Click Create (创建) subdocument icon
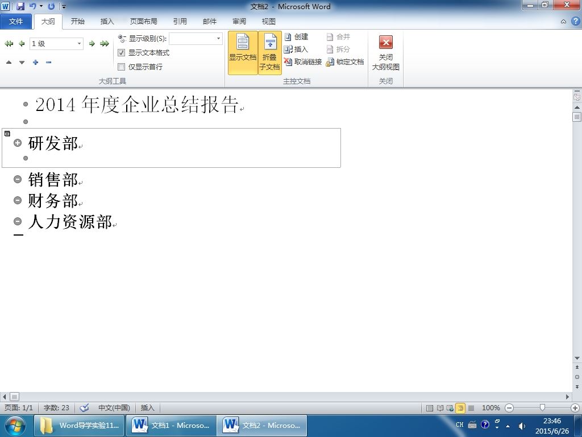The height and width of the screenshot is (437, 582). 296,37
